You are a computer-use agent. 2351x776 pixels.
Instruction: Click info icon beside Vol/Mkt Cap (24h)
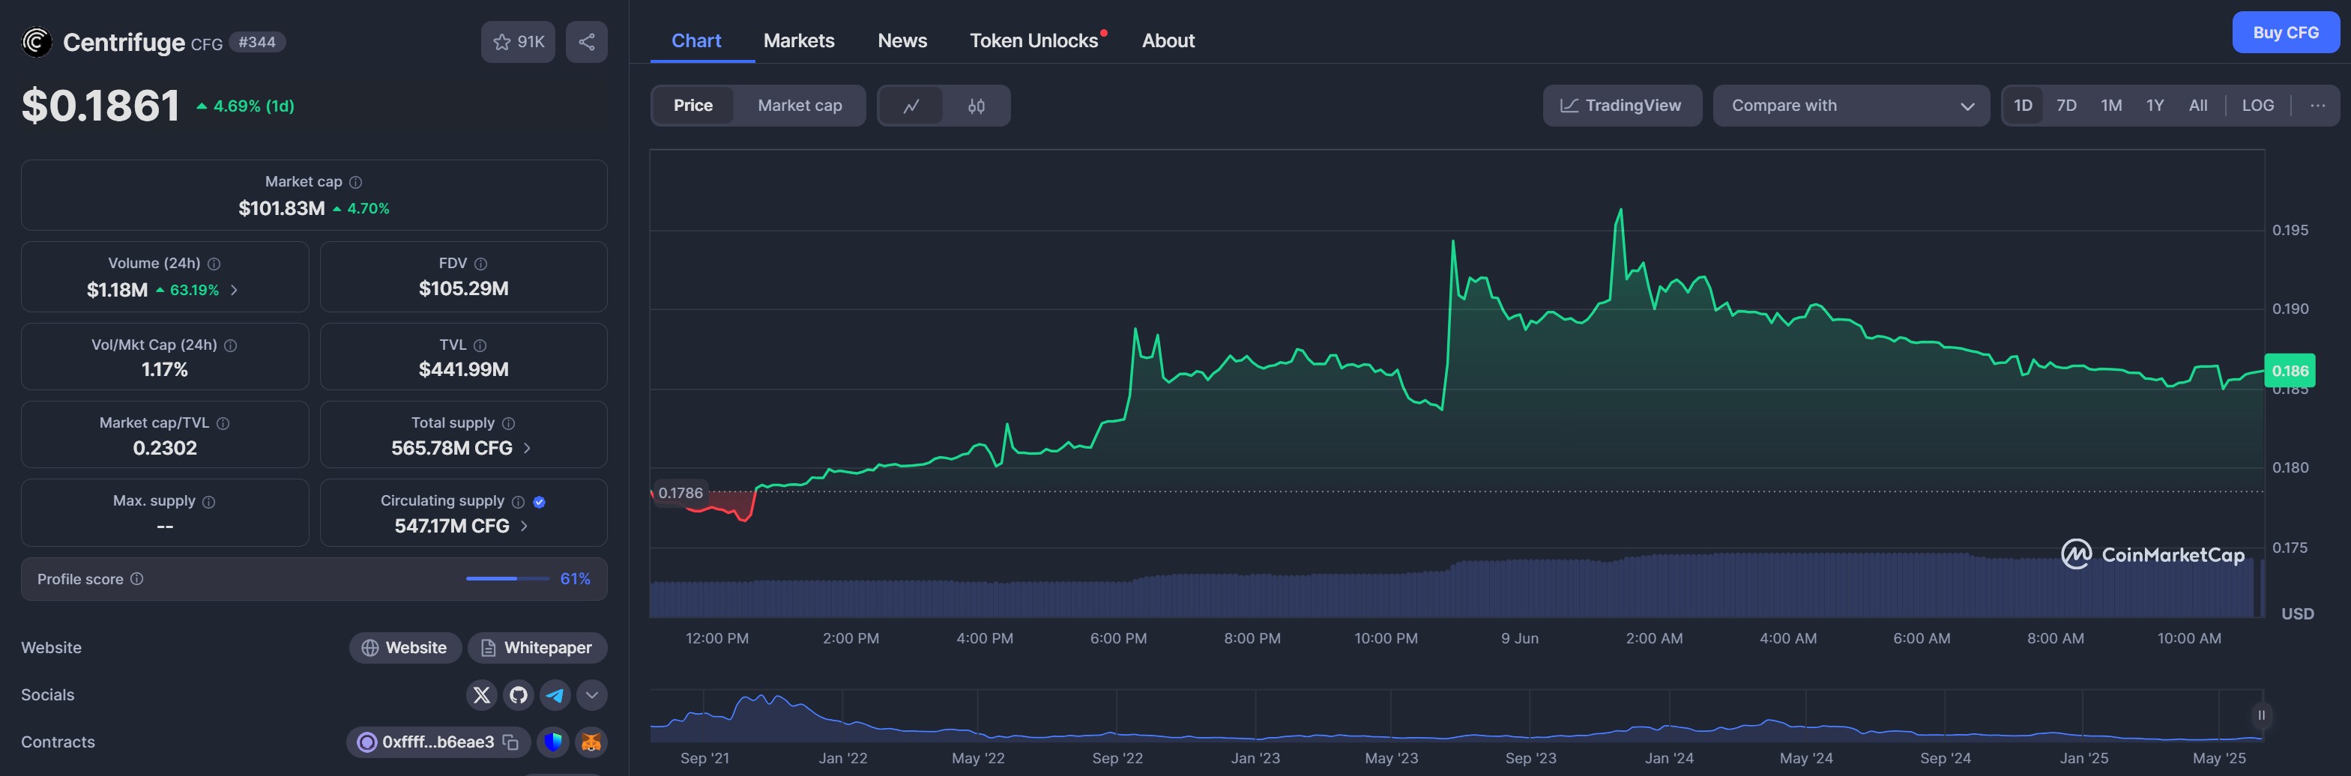click(x=231, y=345)
